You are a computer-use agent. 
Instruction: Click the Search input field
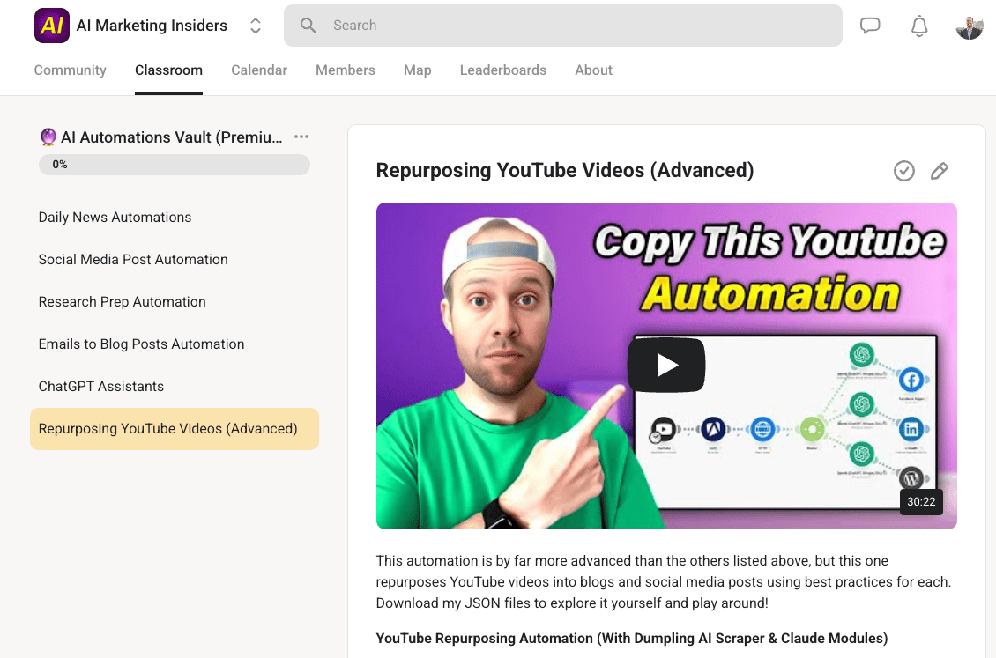[x=563, y=26]
